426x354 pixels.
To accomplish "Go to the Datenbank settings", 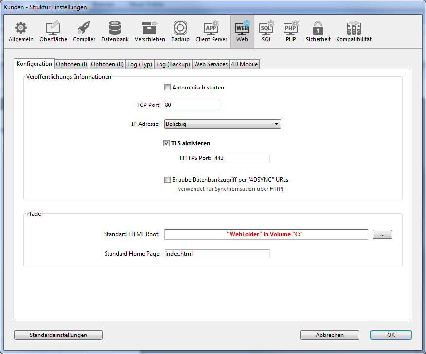I will click(x=115, y=32).
